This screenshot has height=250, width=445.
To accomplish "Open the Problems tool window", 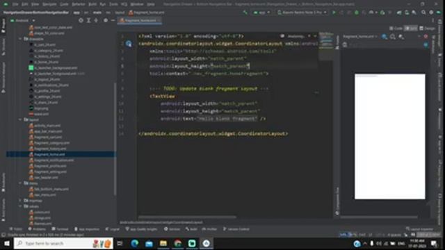I will click(37, 229).
